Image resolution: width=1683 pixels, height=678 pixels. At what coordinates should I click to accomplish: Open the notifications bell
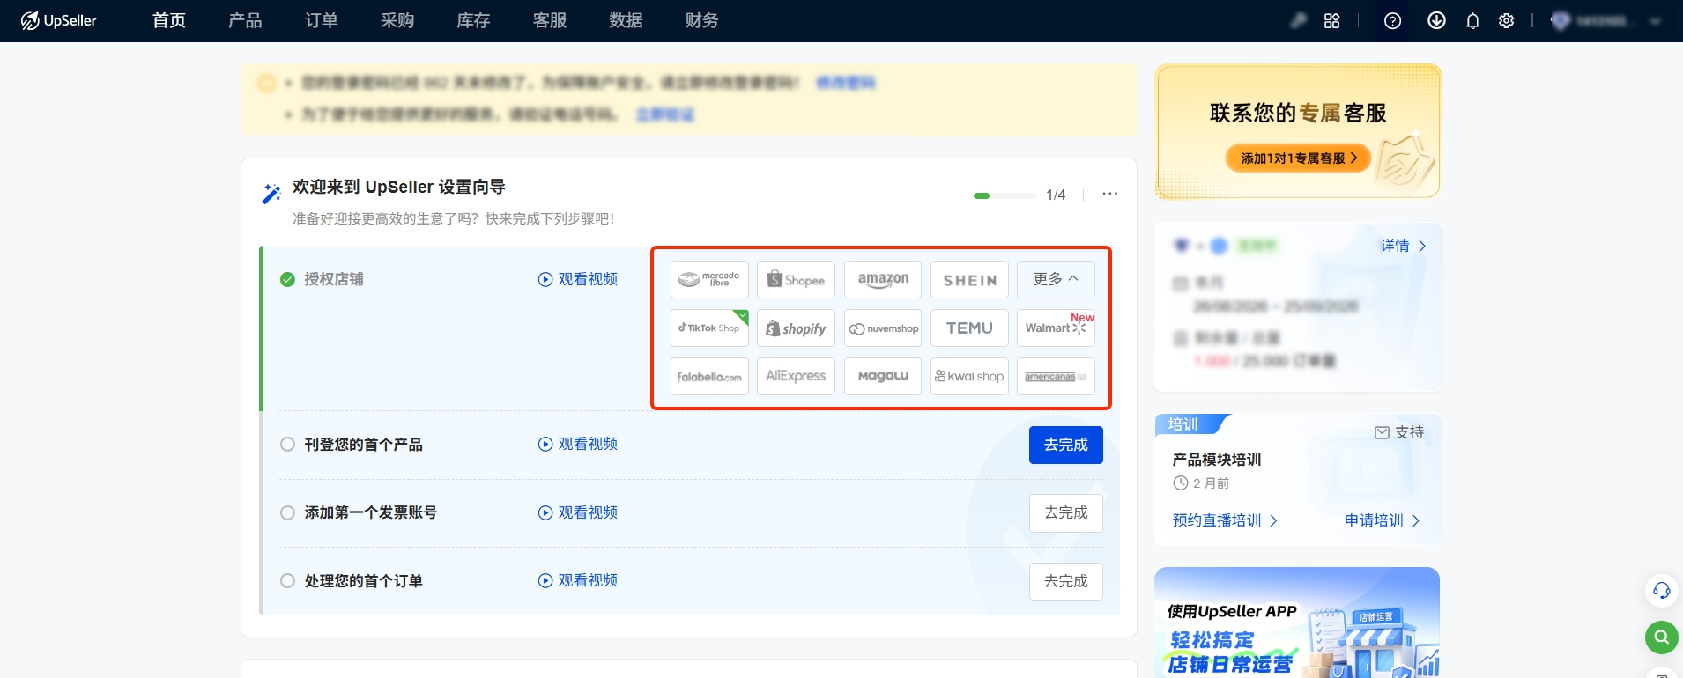[x=1472, y=20]
